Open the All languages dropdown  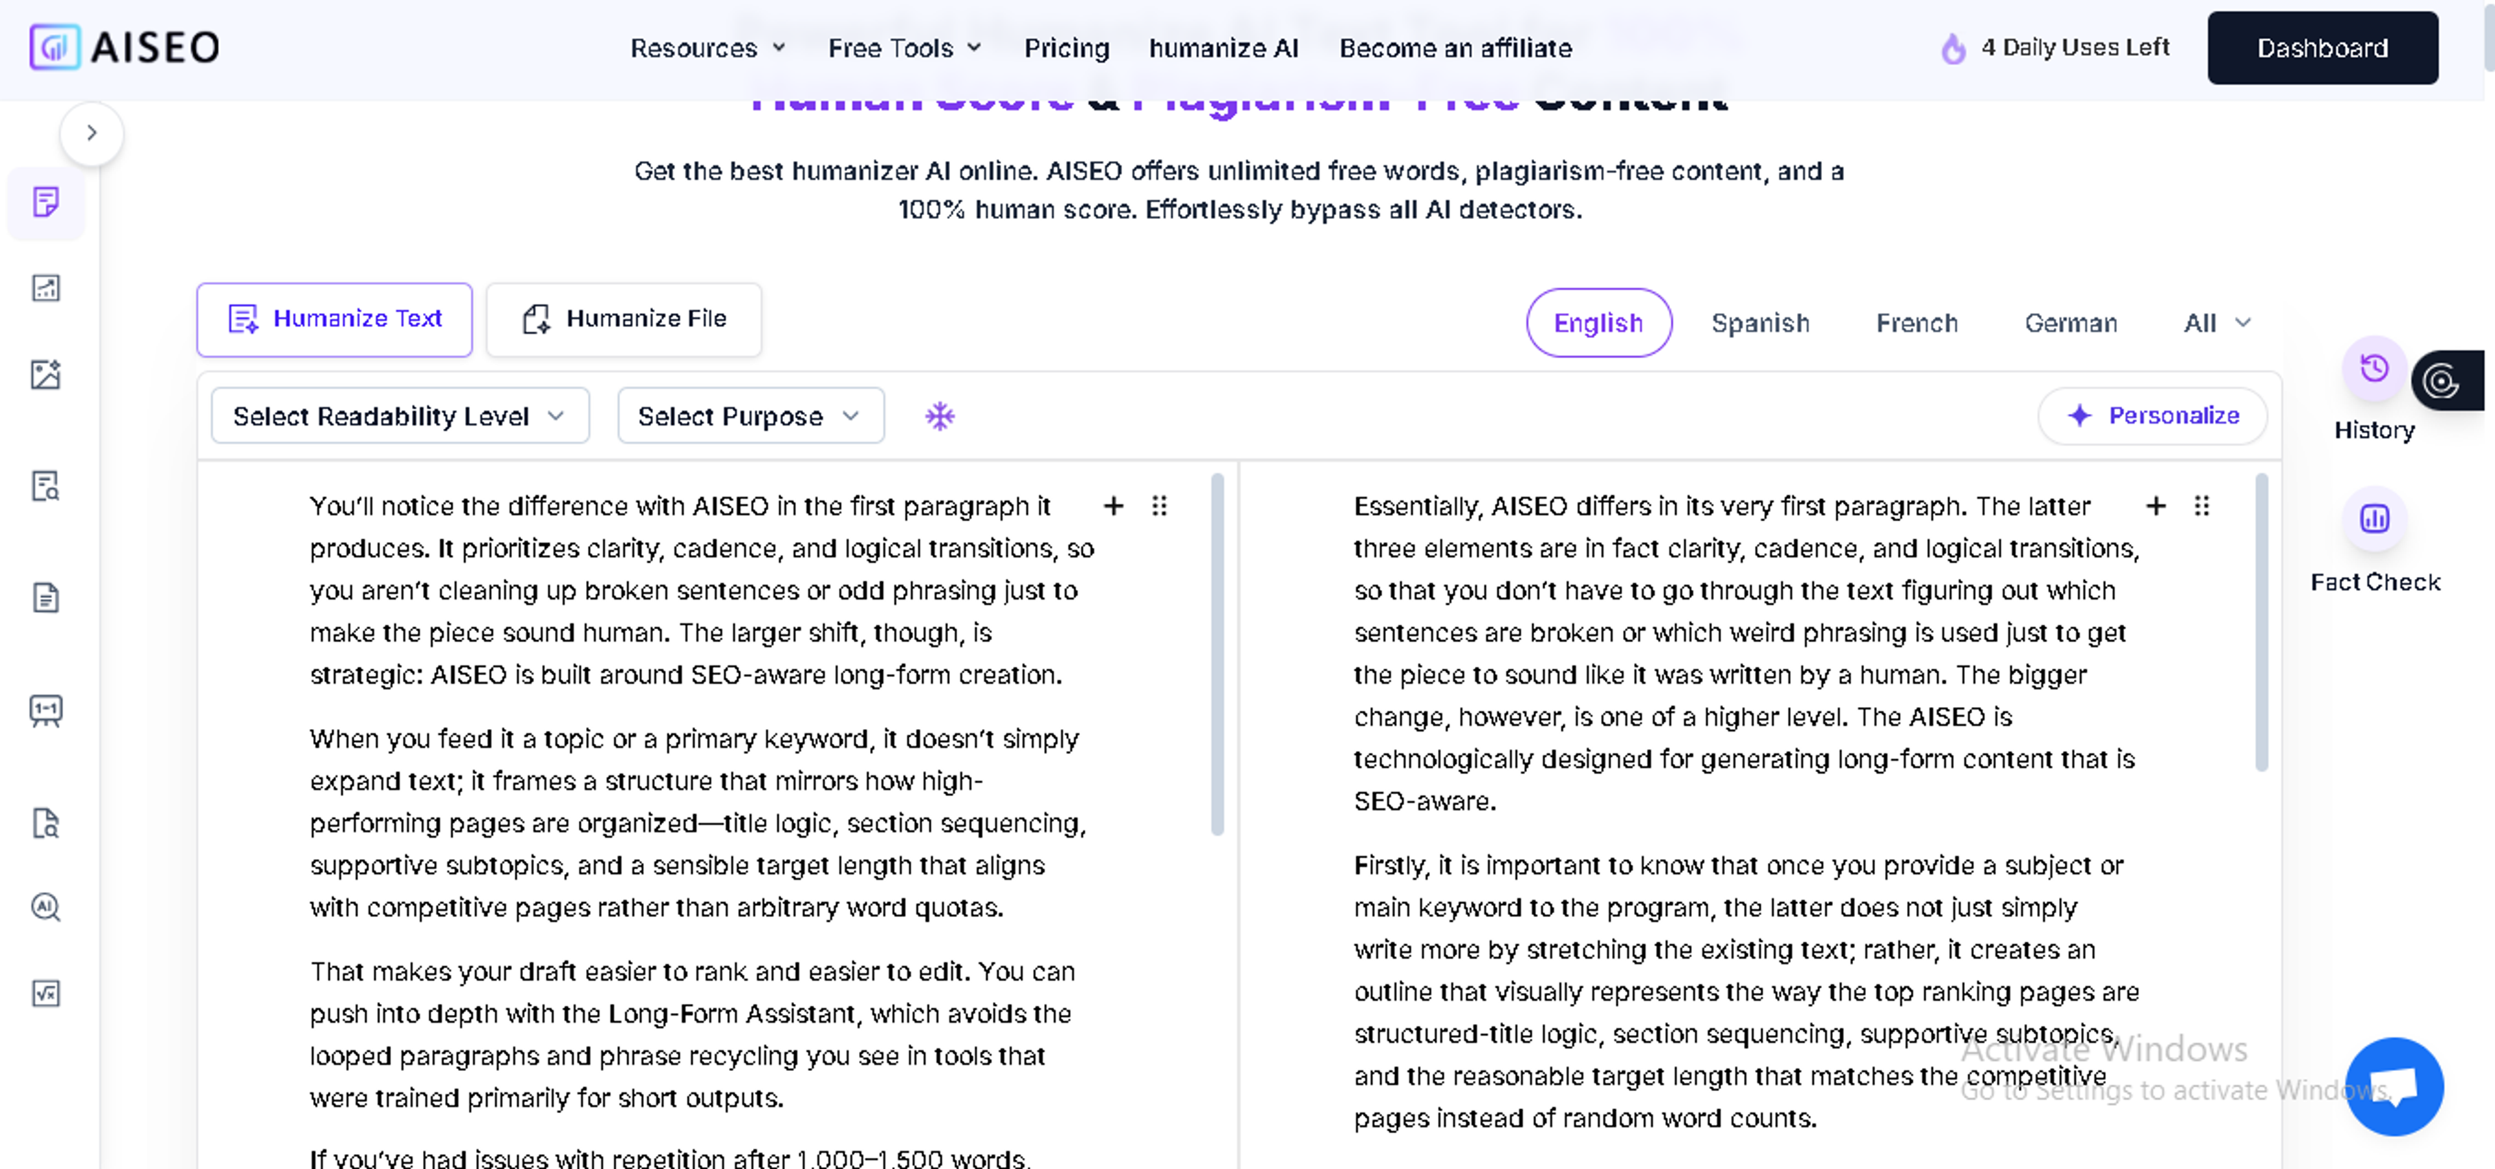(2217, 322)
